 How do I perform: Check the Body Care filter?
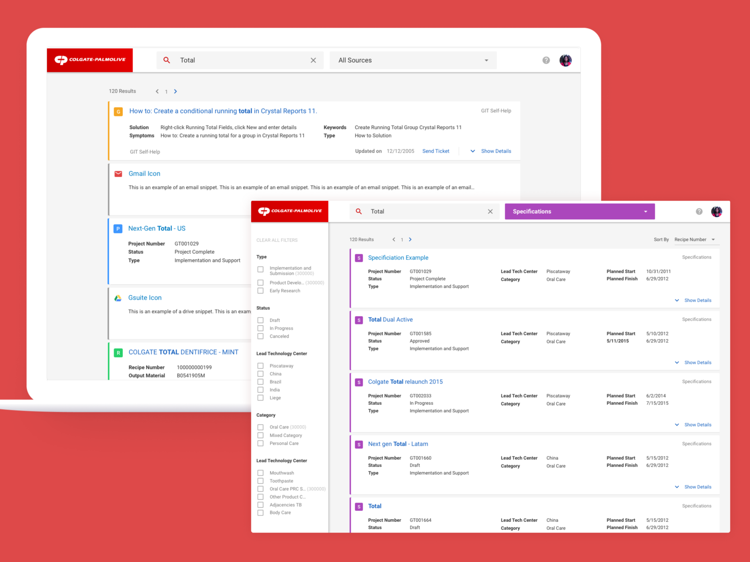pos(260,513)
